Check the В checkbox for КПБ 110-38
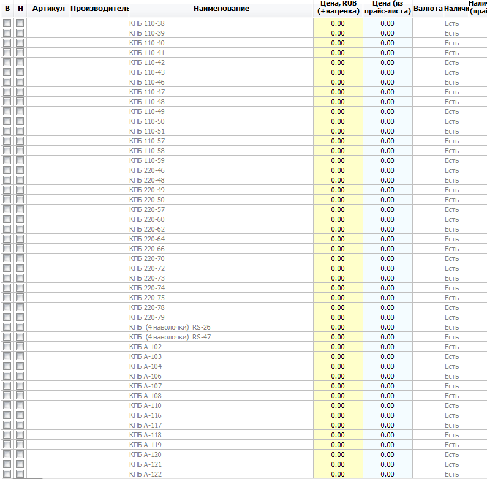The height and width of the screenshot is (479, 487). pos(7,23)
